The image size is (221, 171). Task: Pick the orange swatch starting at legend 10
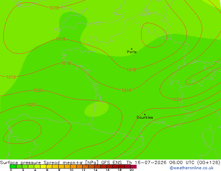pos(73,166)
